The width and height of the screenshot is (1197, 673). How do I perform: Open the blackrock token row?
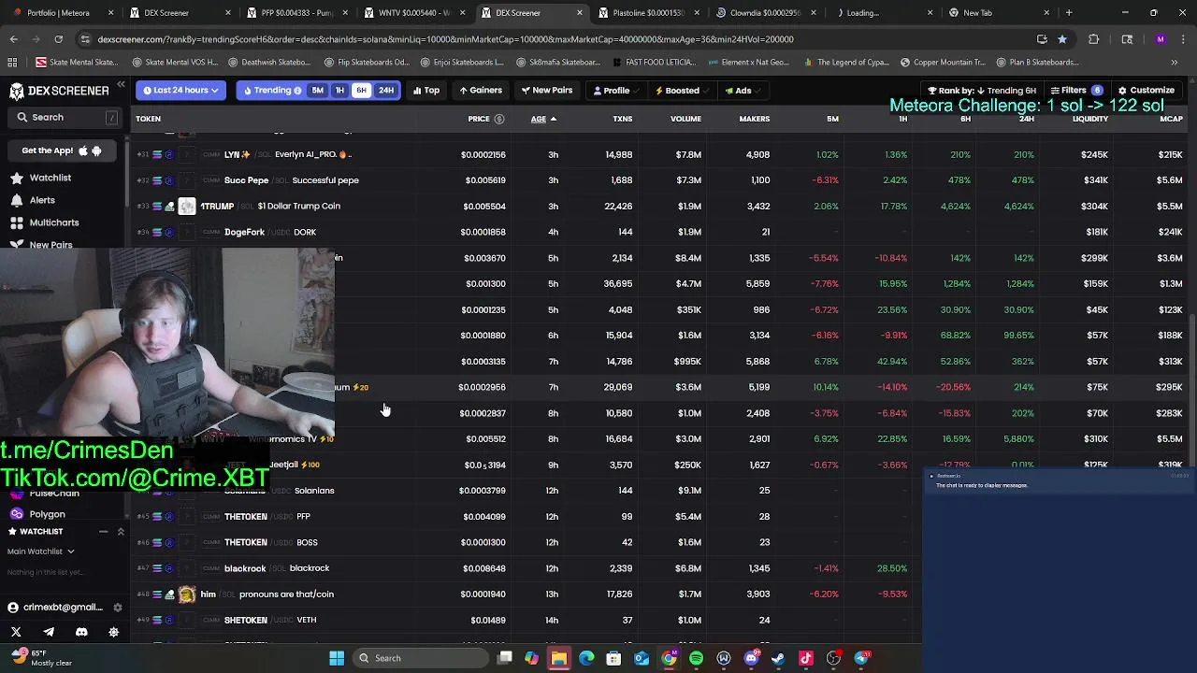coord(662,568)
